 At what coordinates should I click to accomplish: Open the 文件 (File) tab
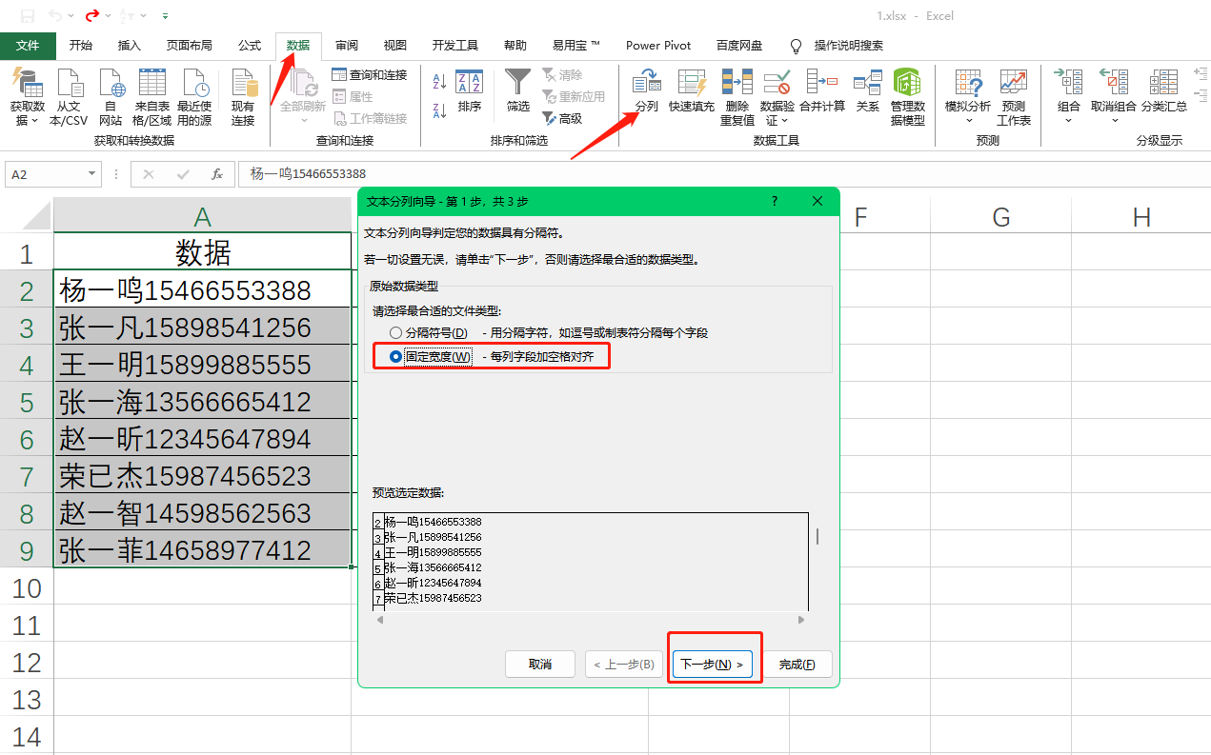coord(28,46)
